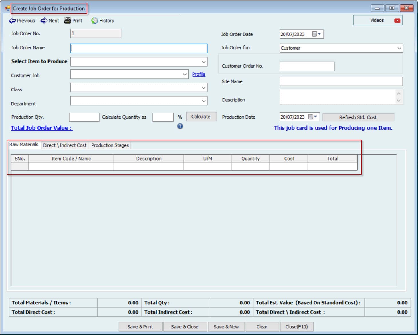Click Refresh Std. Cost button
418x335 pixels.
(x=358, y=117)
